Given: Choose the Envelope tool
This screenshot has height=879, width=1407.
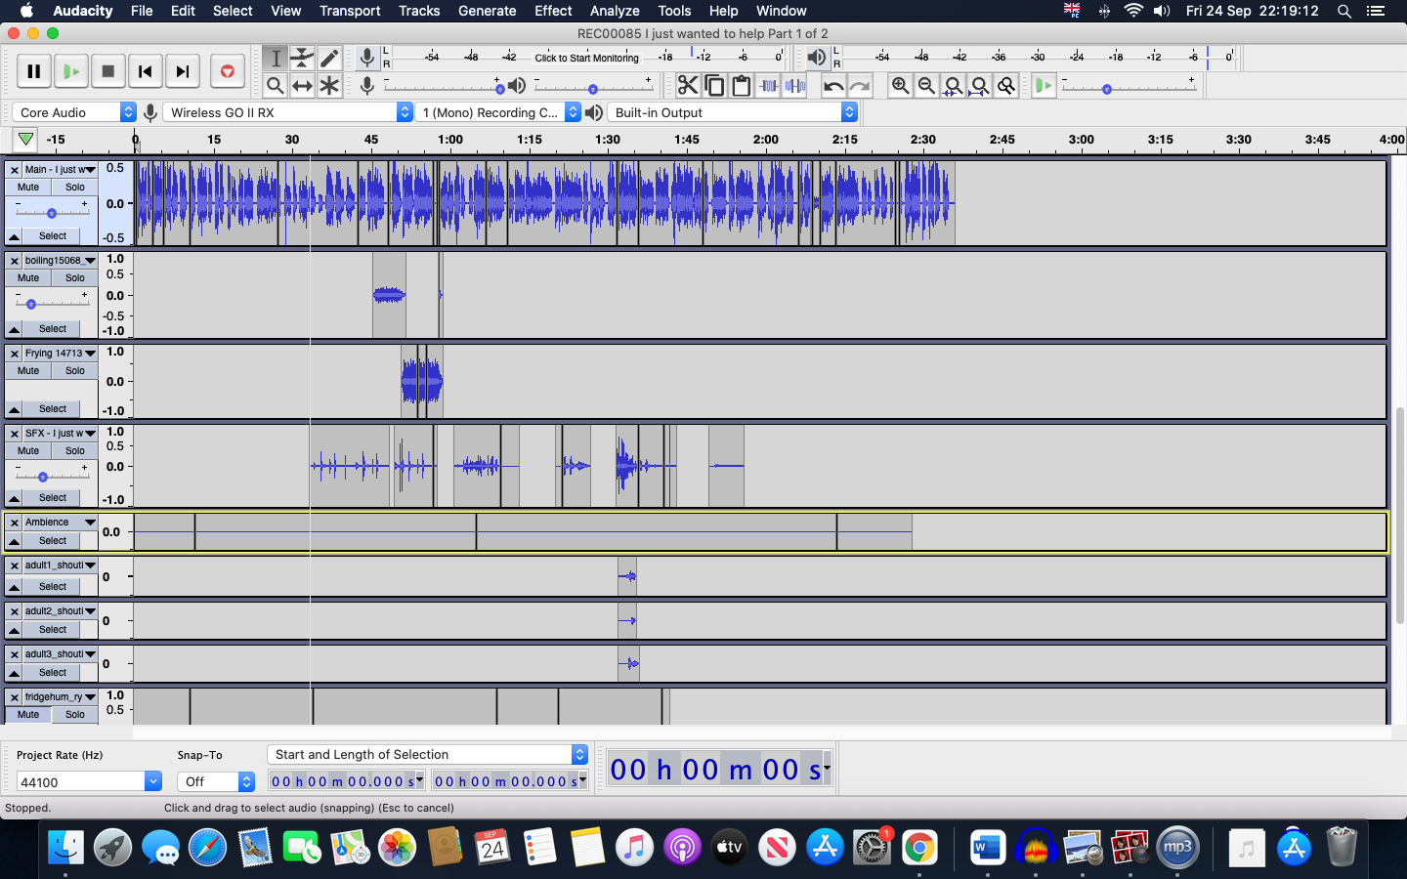Looking at the screenshot, I should pyautogui.click(x=303, y=59).
